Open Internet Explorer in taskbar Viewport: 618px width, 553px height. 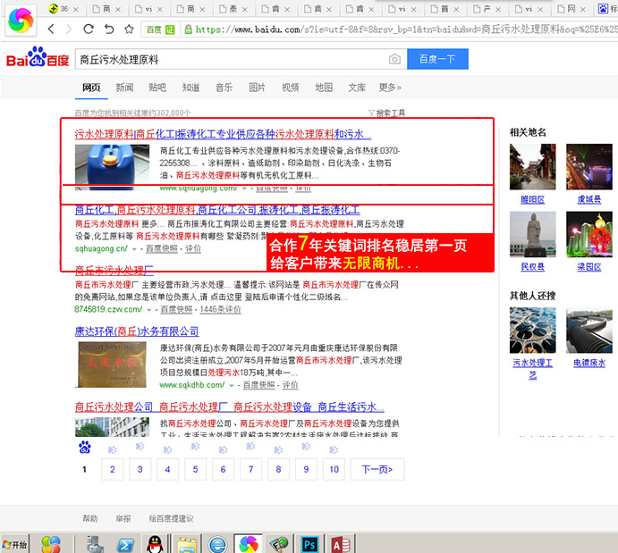217,545
